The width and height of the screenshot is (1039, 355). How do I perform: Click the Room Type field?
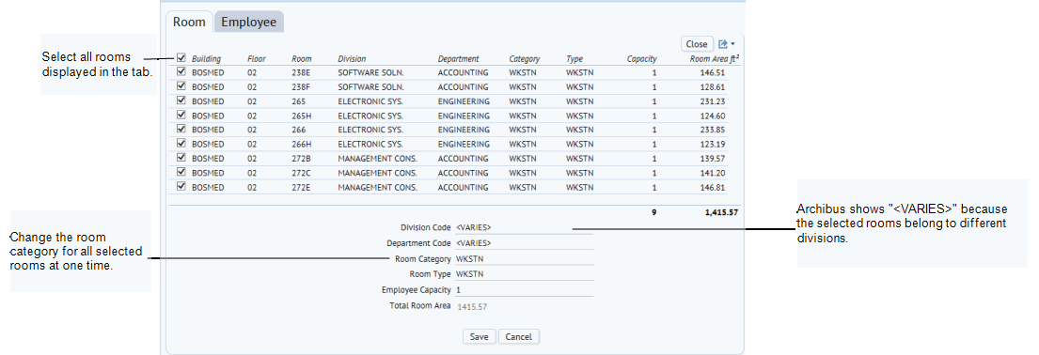(524, 274)
